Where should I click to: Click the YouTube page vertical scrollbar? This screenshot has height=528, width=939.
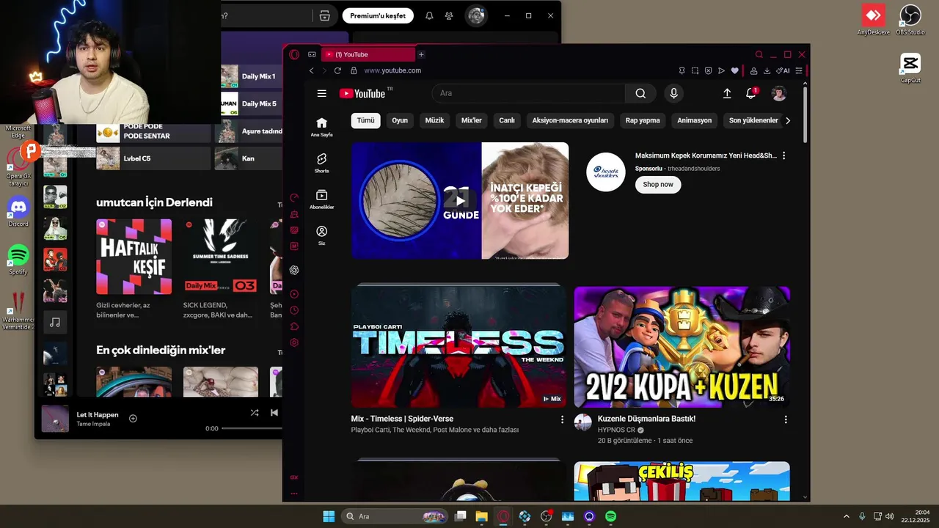[x=805, y=114]
